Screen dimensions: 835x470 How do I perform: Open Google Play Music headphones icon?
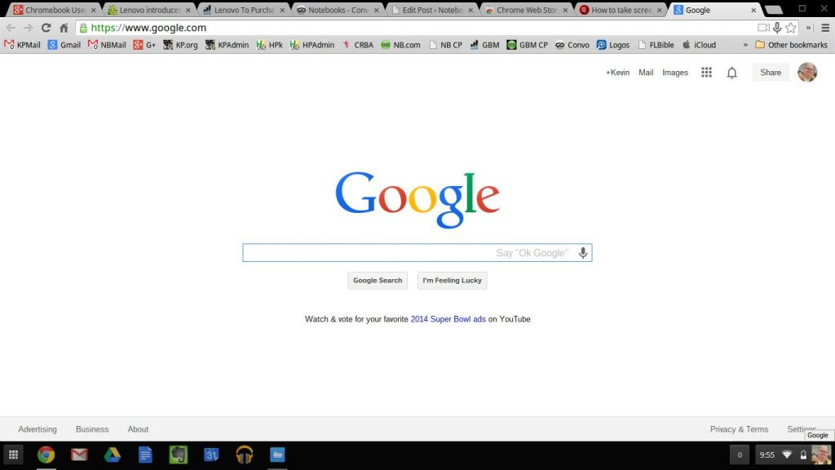[x=245, y=454]
